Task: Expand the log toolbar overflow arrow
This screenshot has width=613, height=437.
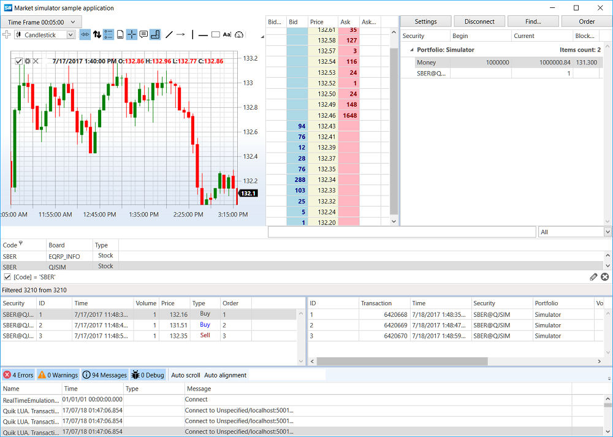Action: 609,378
